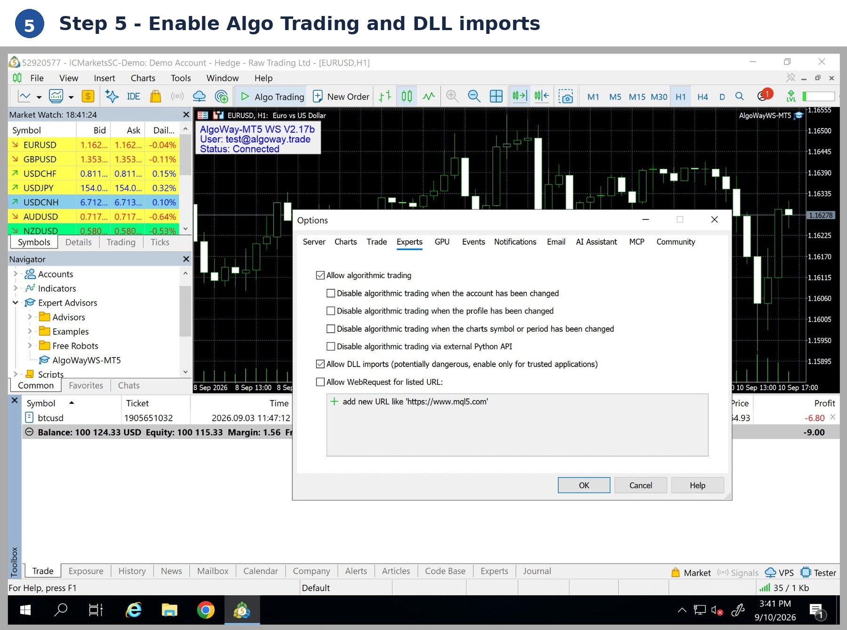Viewport: 847px width, 630px height.
Task: Click the Market shopping bag toolbar icon
Action: (x=155, y=96)
